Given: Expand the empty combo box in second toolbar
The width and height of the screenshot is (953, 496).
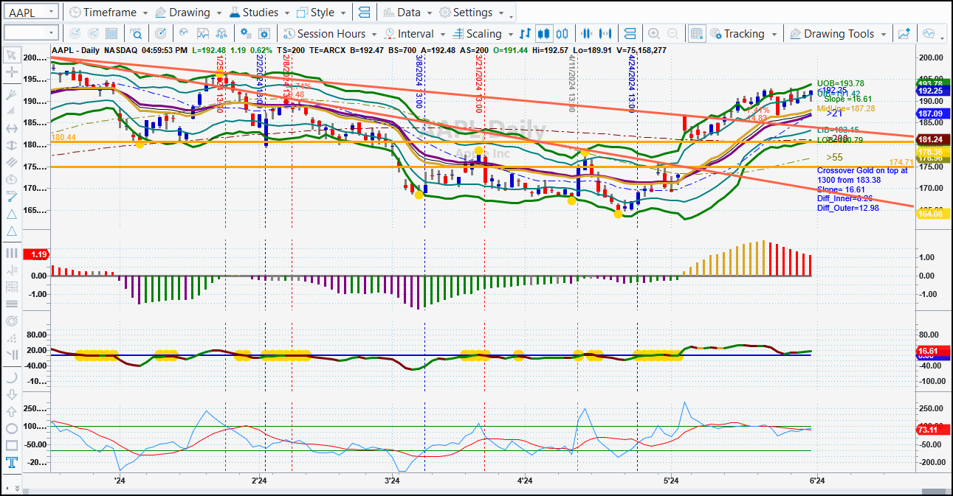Looking at the screenshot, I should point(52,33).
